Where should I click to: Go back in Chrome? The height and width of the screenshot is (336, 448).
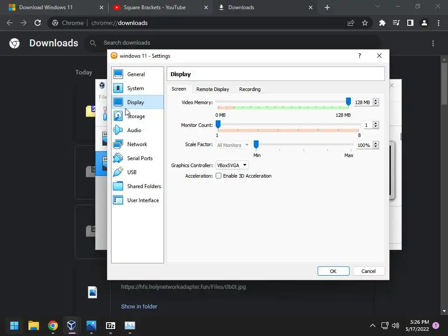click(10, 23)
